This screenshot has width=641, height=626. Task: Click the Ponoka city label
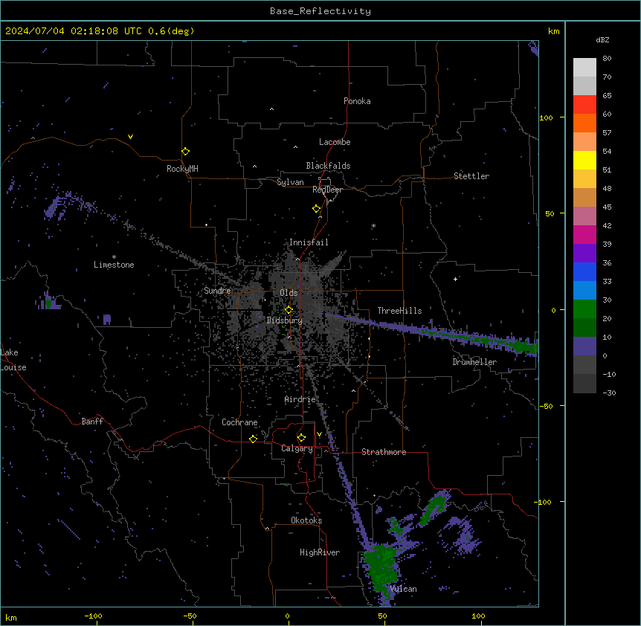357,101
